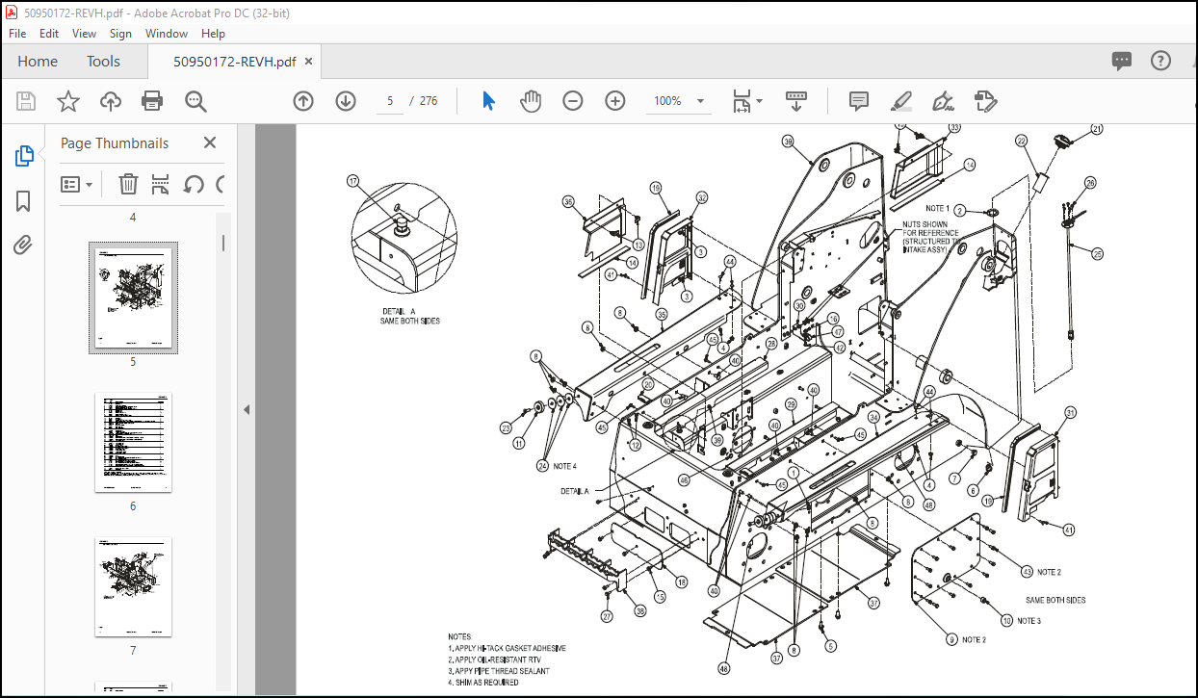Click the 'Page Thumbnails' panel title

(x=115, y=143)
